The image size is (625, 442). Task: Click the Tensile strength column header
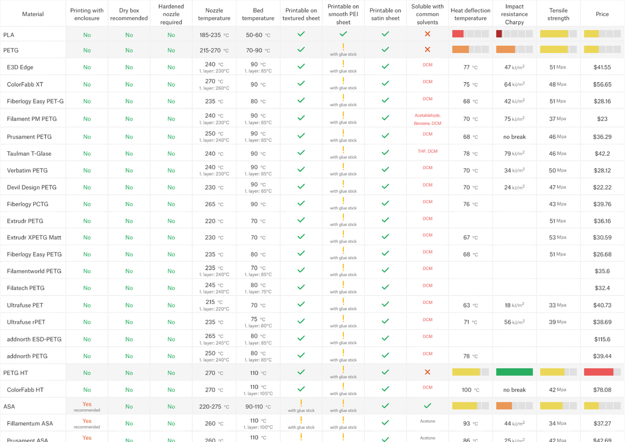(558, 14)
